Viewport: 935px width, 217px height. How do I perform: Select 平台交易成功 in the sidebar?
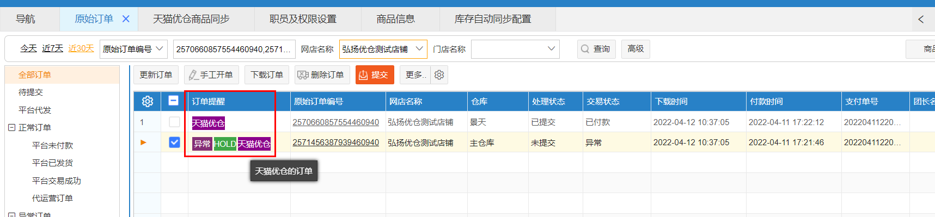[x=57, y=181]
